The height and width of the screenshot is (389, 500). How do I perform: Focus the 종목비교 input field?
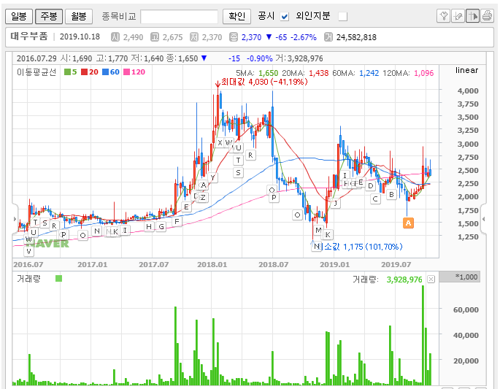180,17
